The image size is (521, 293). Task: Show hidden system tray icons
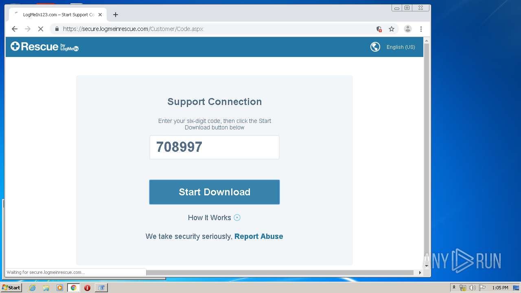[454, 288]
